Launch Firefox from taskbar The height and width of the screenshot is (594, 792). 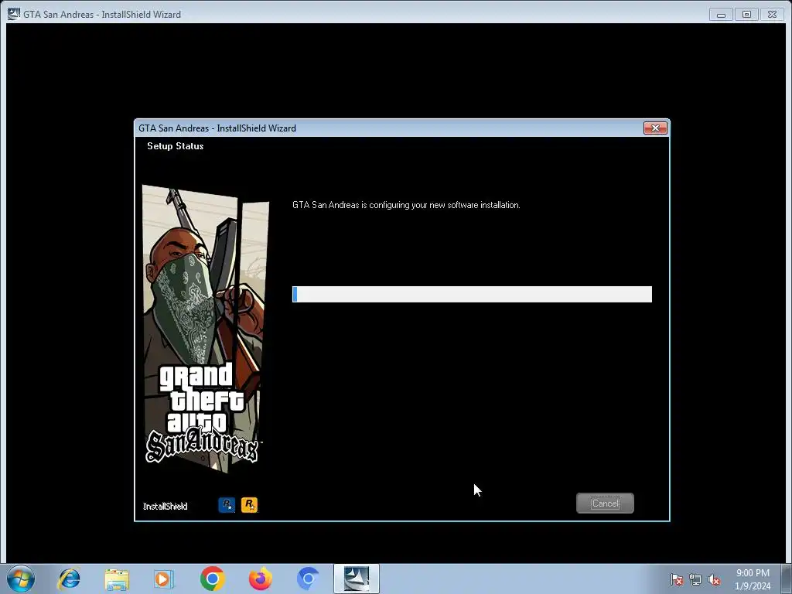(260, 579)
